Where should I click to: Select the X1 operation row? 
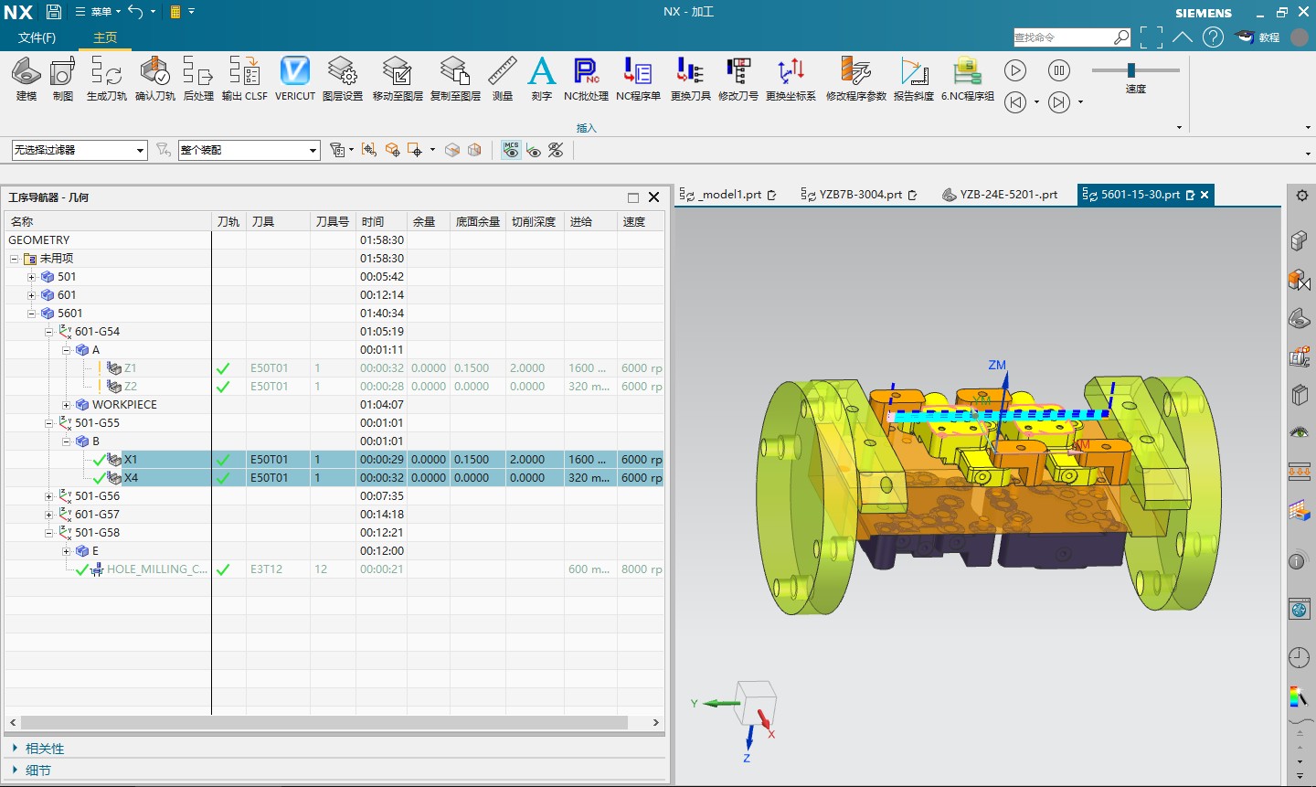tap(334, 460)
